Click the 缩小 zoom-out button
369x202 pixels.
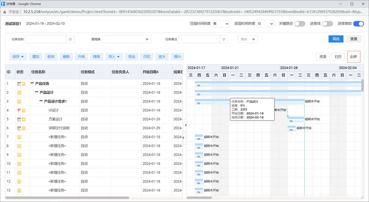pos(177,57)
